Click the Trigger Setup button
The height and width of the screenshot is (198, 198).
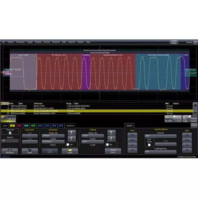[x=174, y=42]
